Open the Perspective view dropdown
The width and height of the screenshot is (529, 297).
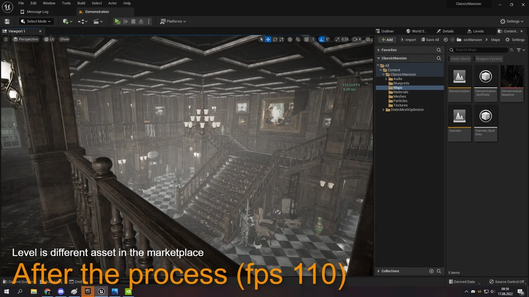tap(26, 39)
